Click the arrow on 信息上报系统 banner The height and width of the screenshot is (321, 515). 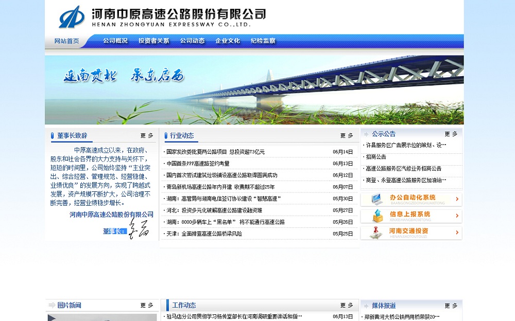click(457, 216)
